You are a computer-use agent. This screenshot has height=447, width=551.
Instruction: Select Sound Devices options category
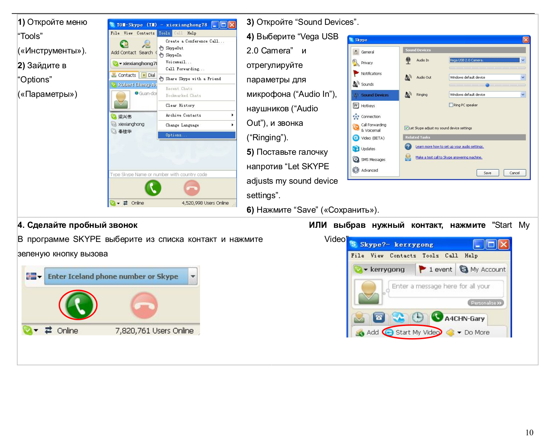point(375,95)
